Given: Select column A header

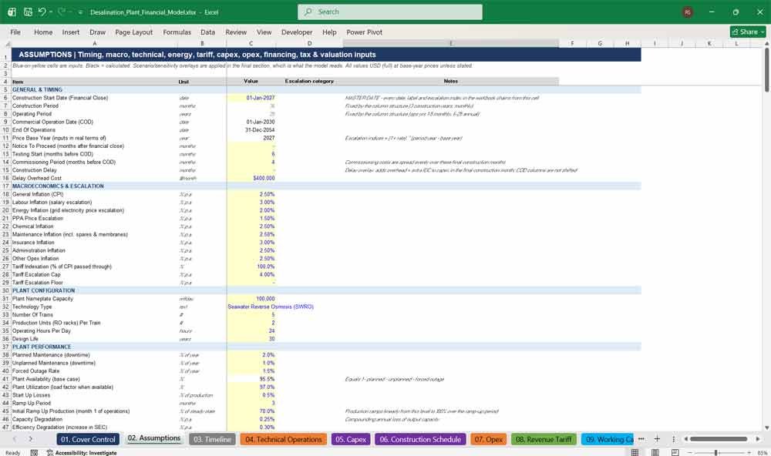Looking at the screenshot, I should (x=94, y=44).
